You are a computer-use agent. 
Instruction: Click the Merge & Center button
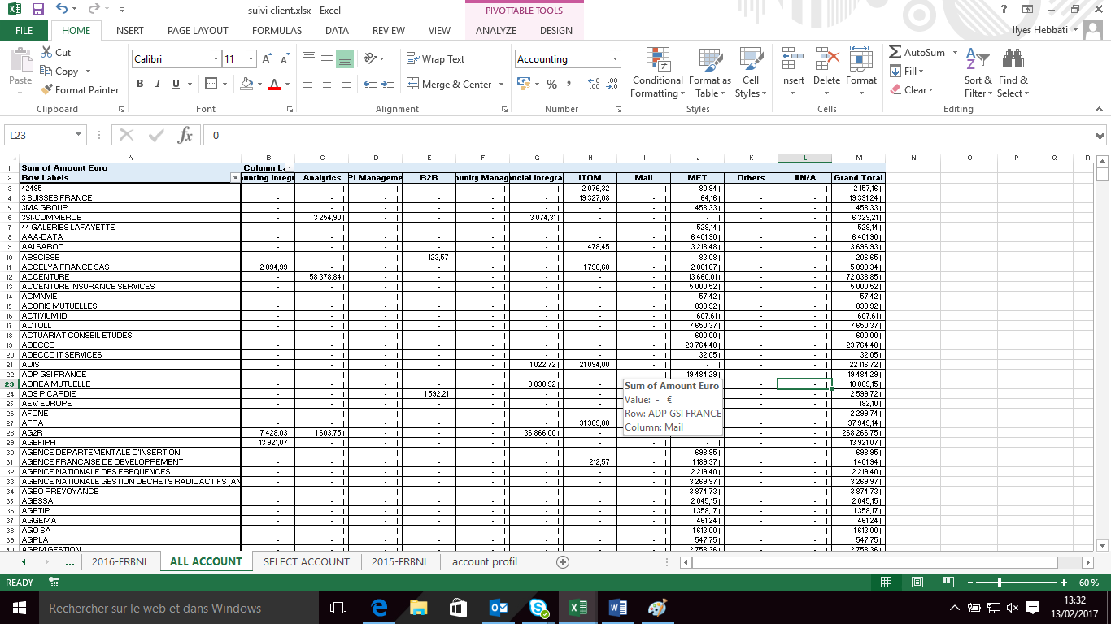449,84
